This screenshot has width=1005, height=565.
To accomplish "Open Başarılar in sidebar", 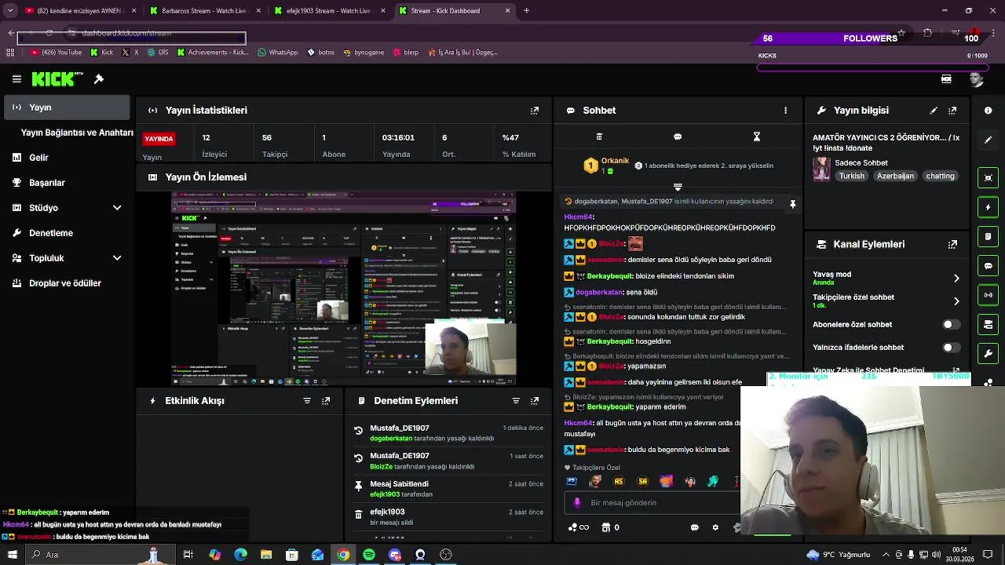I will pyautogui.click(x=46, y=183).
